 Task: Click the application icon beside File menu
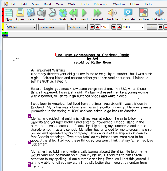[6, 4]
